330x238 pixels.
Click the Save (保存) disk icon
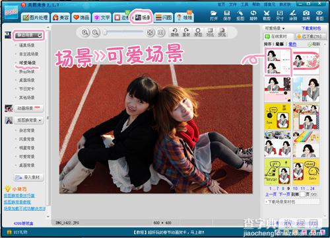tap(227, 15)
